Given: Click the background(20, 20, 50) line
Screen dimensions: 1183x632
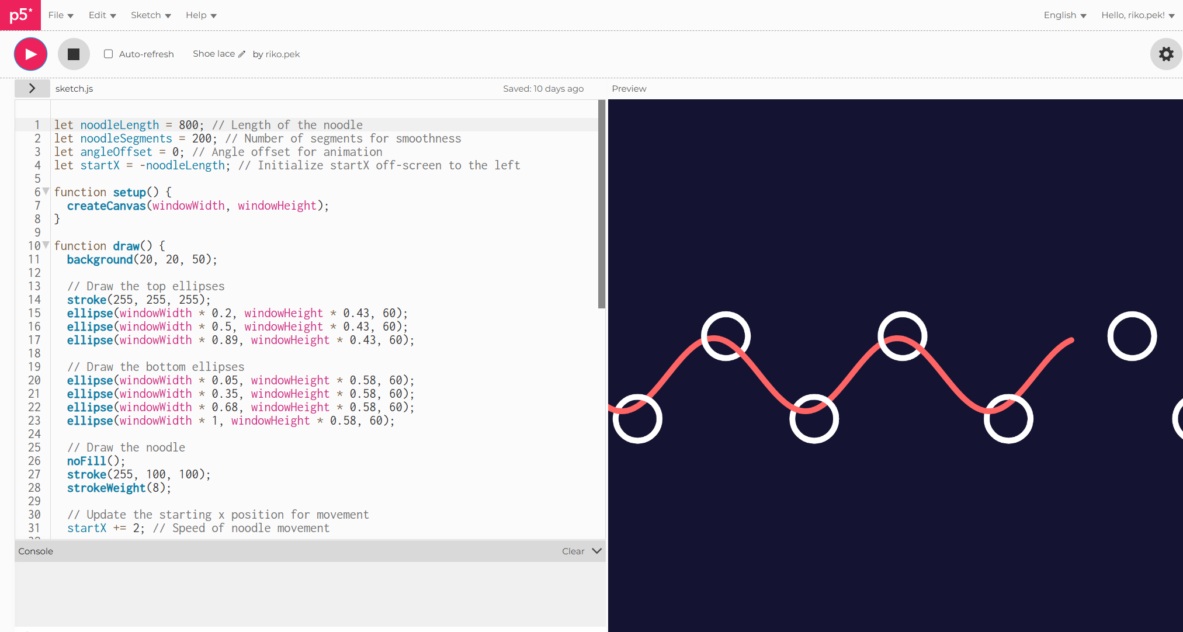Looking at the screenshot, I should coord(142,259).
